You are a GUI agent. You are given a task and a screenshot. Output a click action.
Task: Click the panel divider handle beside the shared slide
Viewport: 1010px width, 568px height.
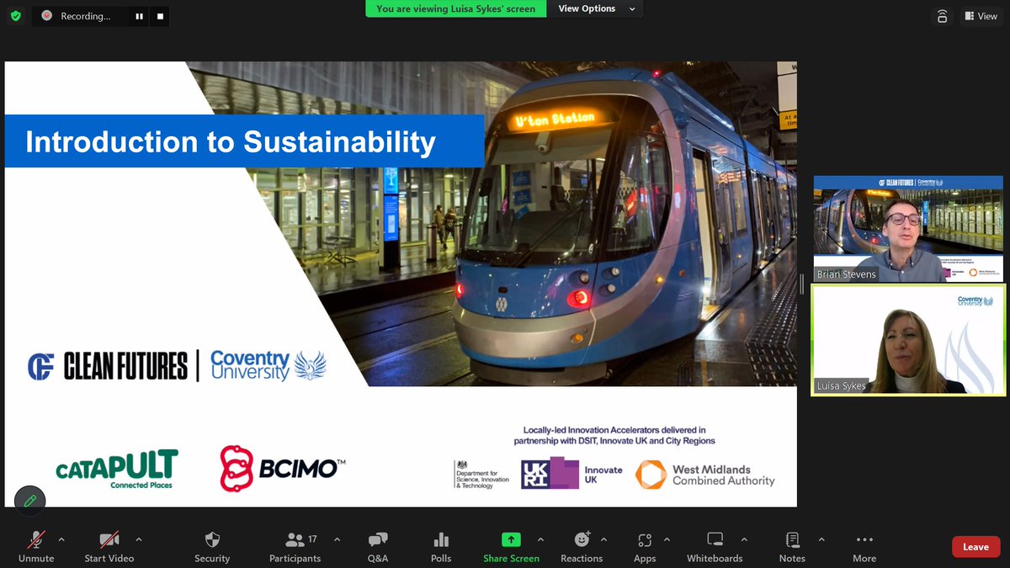(802, 284)
